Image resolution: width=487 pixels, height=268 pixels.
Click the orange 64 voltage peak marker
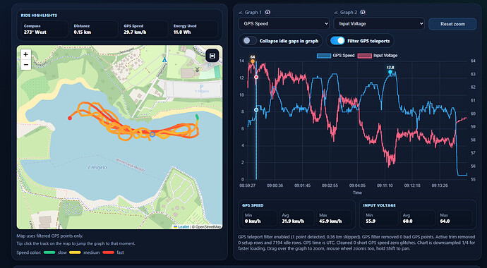point(253,61)
